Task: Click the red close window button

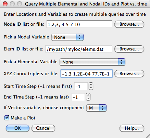Action: pyautogui.click(x=5, y=4)
